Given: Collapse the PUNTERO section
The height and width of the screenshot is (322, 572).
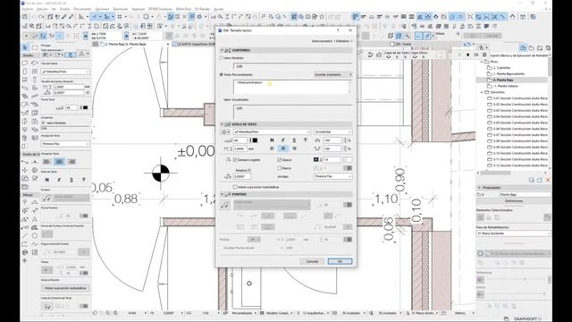Looking at the screenshot, I should click(x=222, y=195).
